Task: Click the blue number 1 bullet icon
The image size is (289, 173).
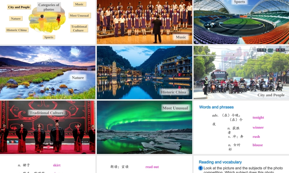Action: coord(200,168)
